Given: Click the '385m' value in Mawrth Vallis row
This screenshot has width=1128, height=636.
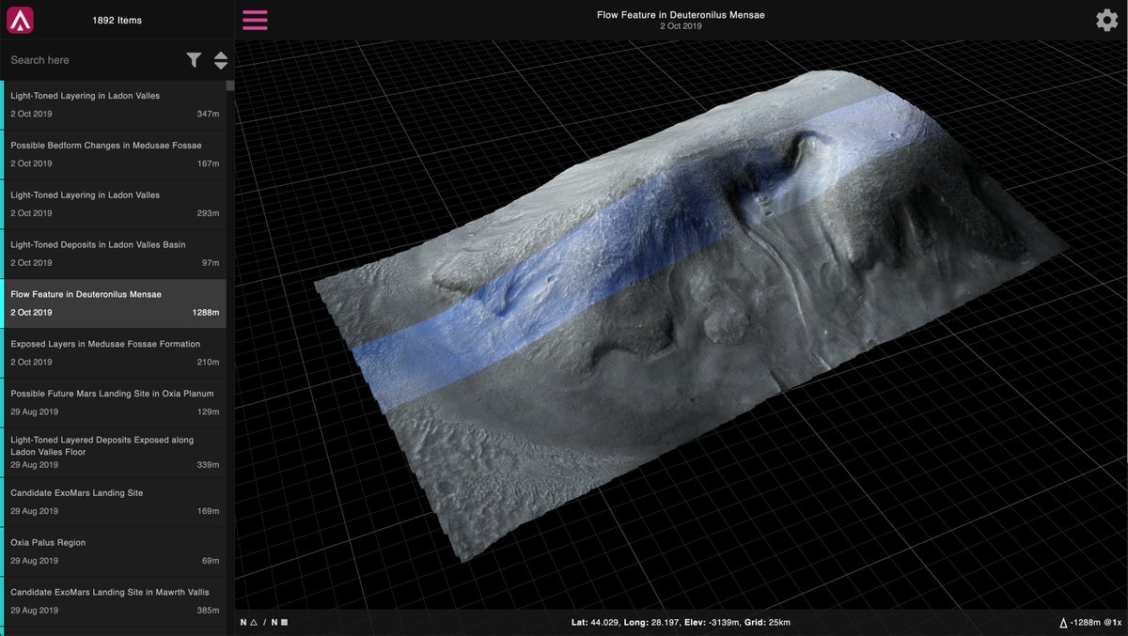Looking at the screenshot, I should 209,611.
